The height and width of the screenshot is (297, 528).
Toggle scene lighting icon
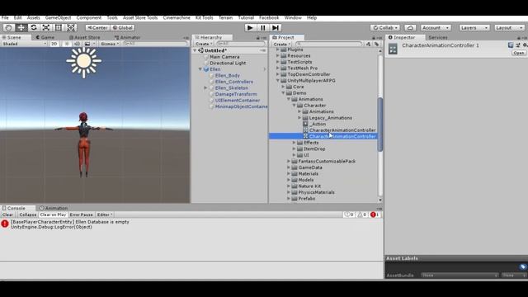(67, 44)
